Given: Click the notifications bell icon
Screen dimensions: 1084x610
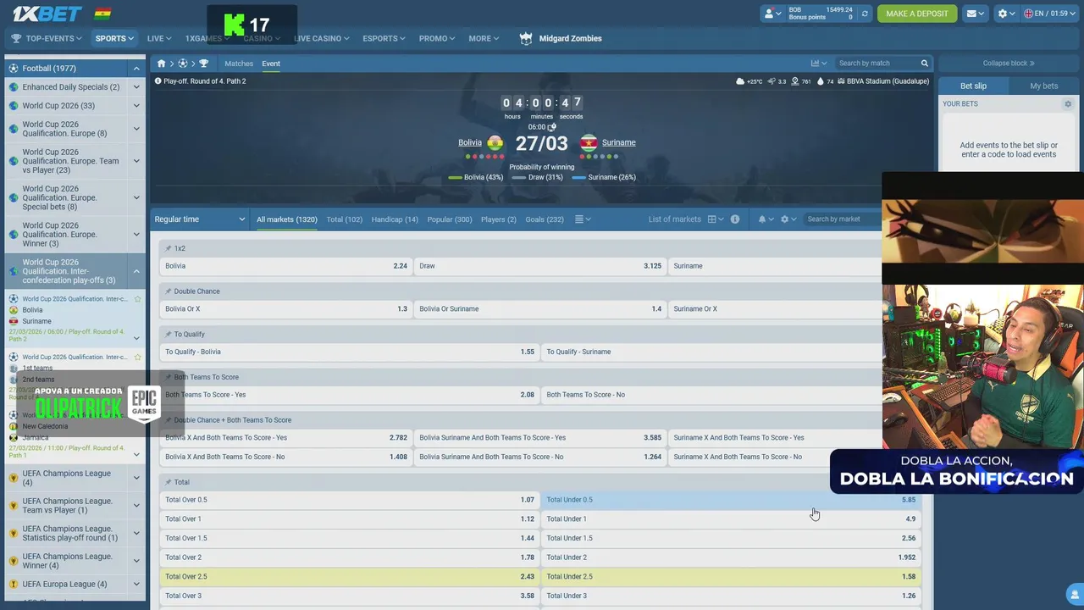Looking at the screenshot, I should pyautogui.click(x=761, y=219).
